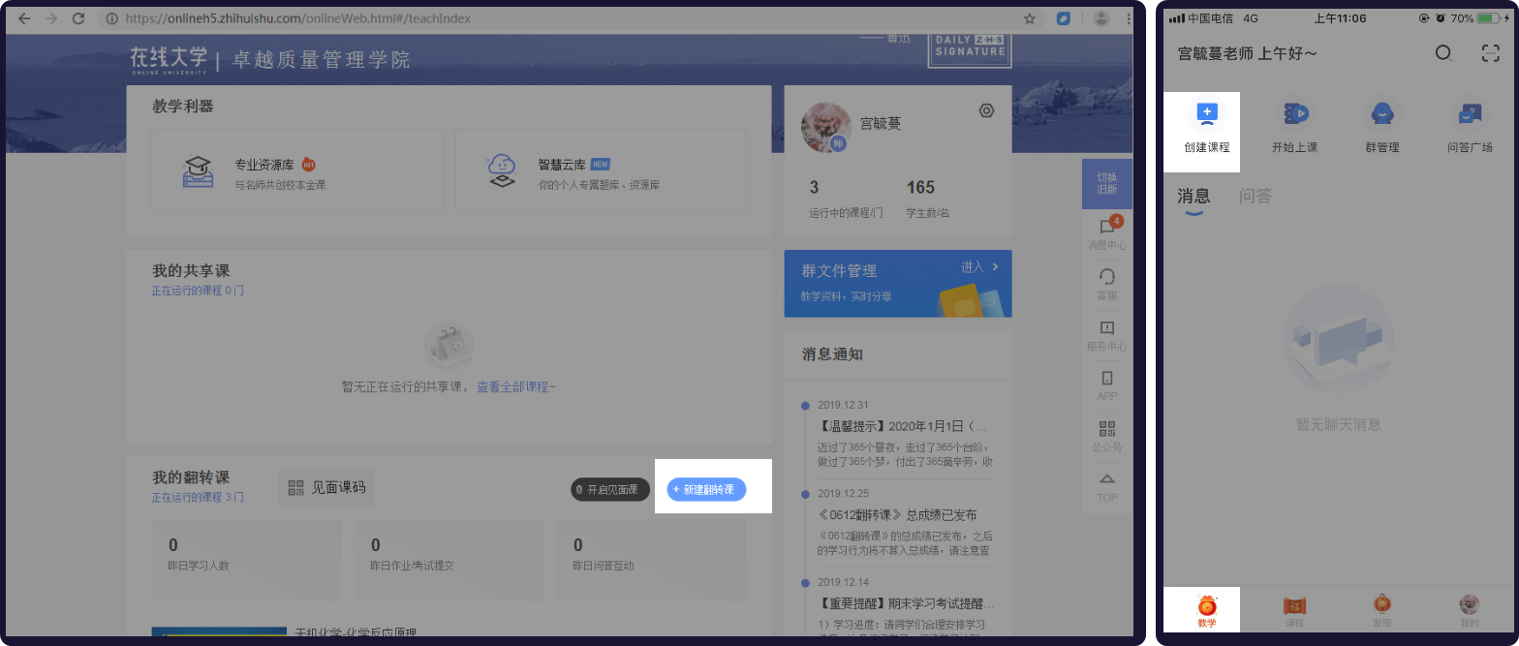Viewport: 1519px width, 646px height.
Task: Open the profile settings gear icon
Action: (986, 110)
